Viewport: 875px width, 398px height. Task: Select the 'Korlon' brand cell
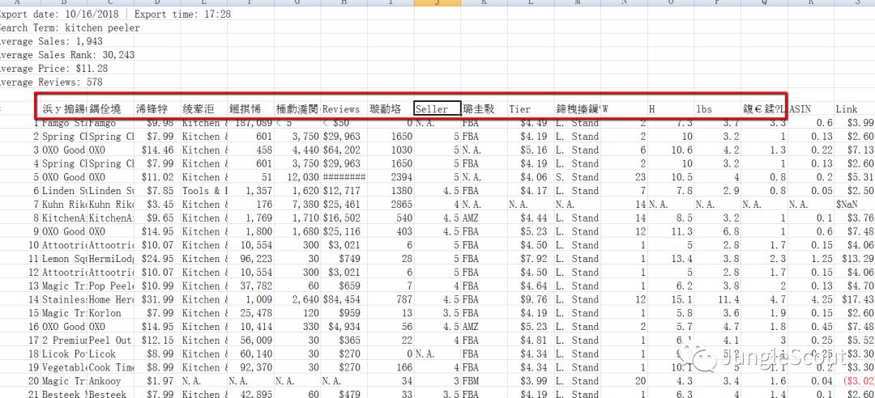111,313
